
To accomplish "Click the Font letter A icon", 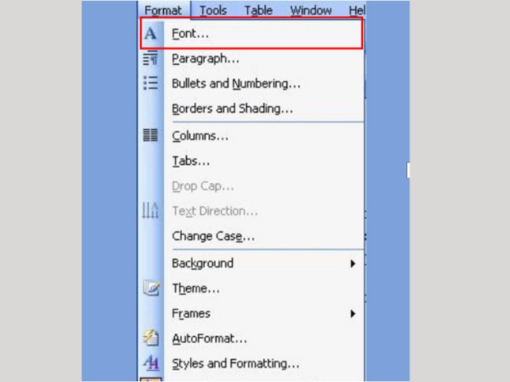I will [x=150, y=34].
